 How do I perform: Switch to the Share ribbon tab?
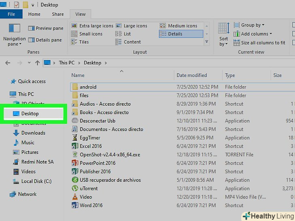(x=58, y=14)
